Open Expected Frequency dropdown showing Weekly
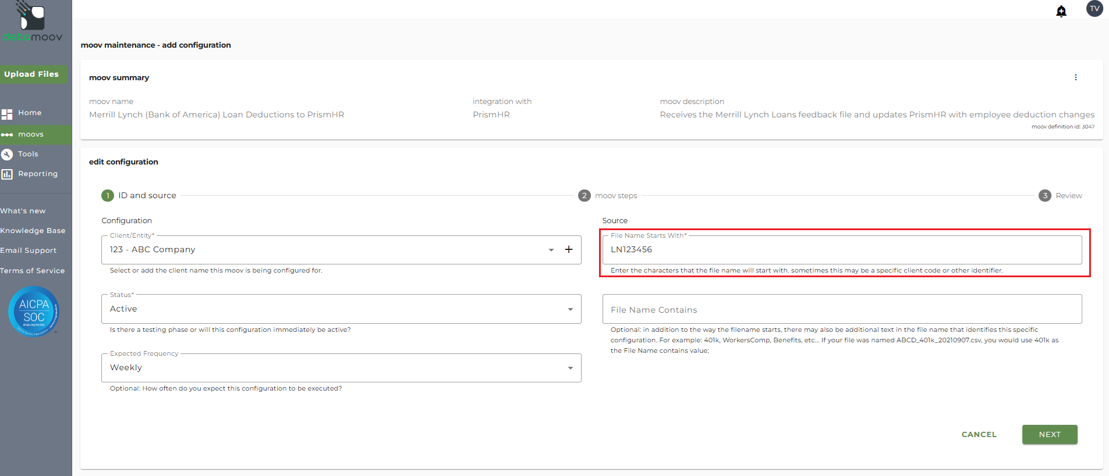Viewport: 1109px width, 476px height. click(x=341, y=368)
